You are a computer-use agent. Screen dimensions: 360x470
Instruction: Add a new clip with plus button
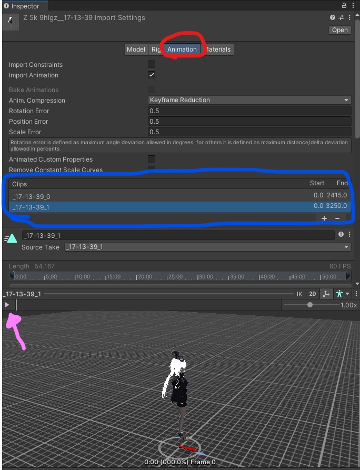click(x=324, y=218)
